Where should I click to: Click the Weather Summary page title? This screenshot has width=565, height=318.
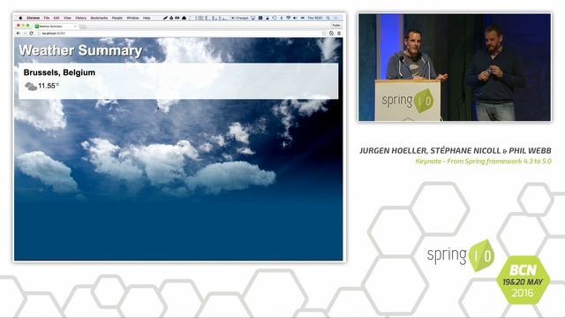tap(80, 50)
